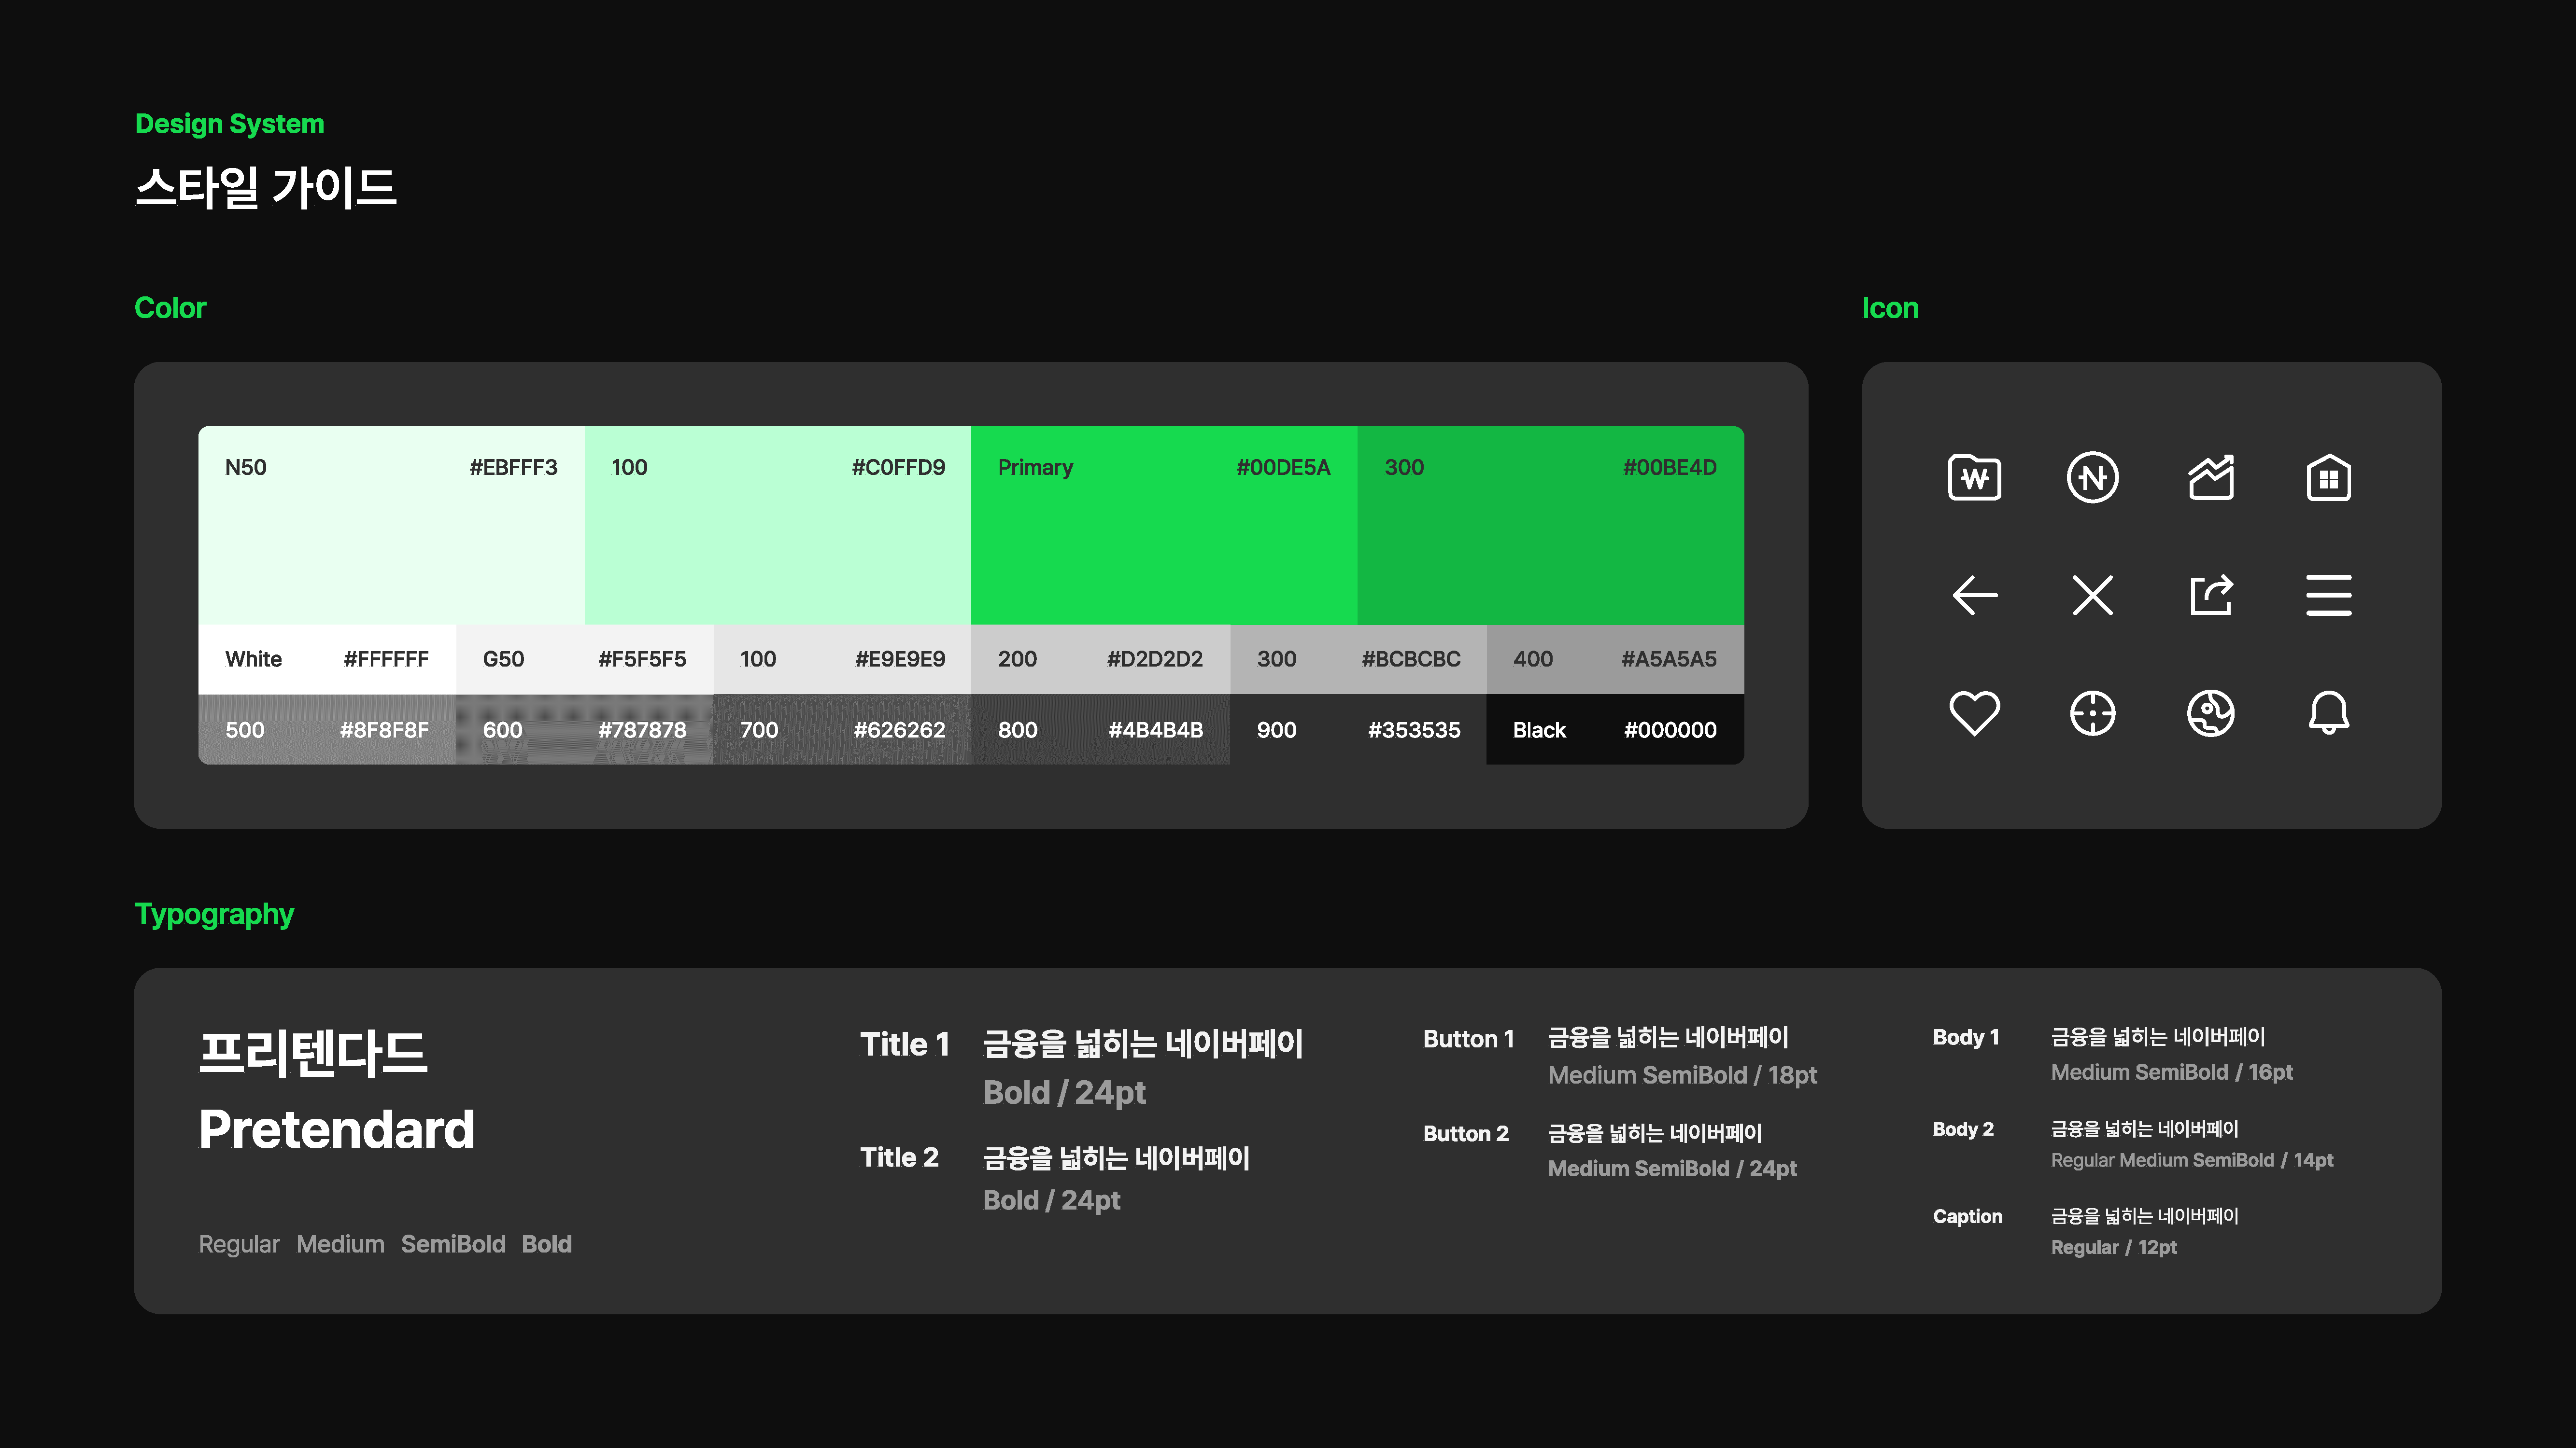Image resolution: width=2576 pixels, height=1448 pixels.
Task: Click the SemiBold font weight label
Action: [453, 1244]
